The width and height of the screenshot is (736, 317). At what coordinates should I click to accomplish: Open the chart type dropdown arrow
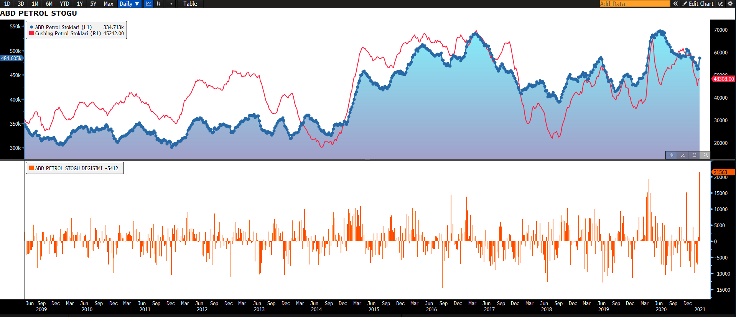[171, 4]
